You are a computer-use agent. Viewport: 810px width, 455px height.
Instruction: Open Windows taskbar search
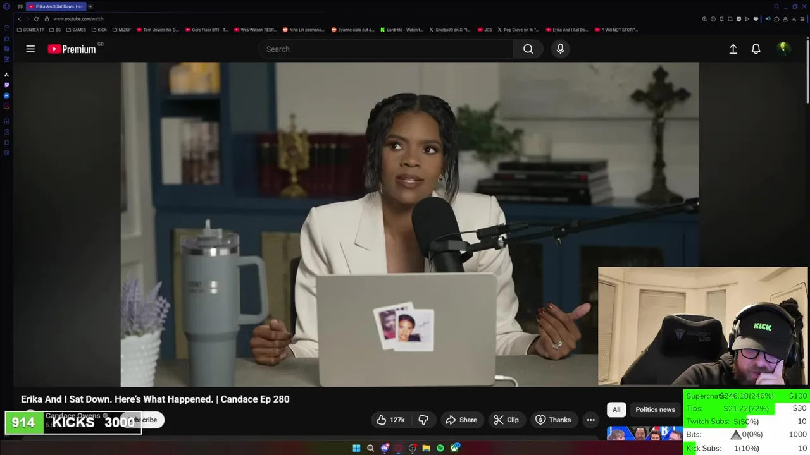coord(370,448)
